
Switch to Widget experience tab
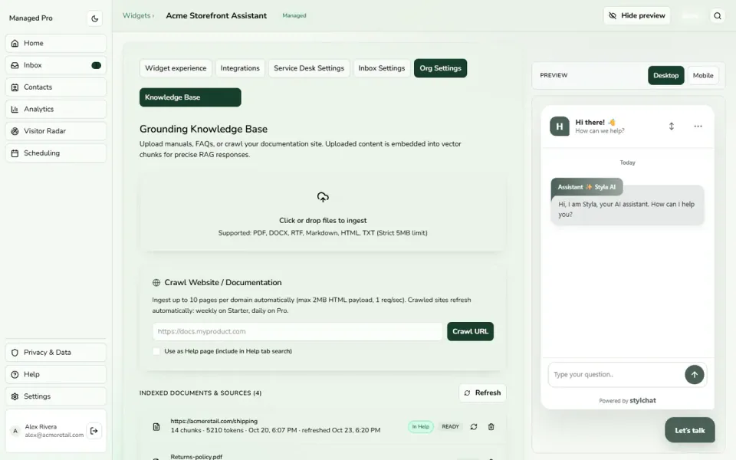(176, 68)
